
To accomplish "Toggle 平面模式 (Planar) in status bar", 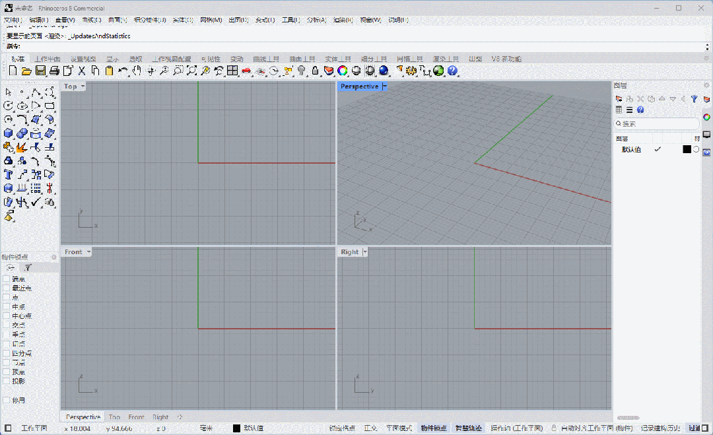I will 399,428.
